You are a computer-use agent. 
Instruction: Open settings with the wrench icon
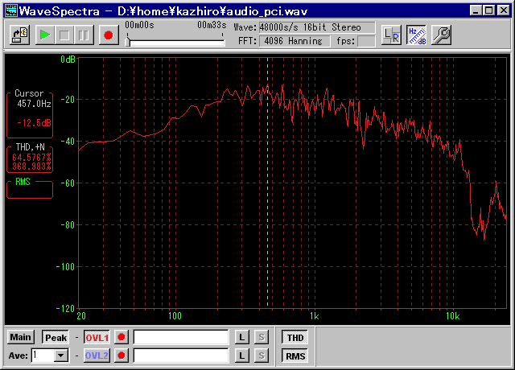pyautogui.click(x=441, y=35)
